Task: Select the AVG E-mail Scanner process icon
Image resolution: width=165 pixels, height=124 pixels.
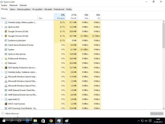Action: tap(6, 104)
